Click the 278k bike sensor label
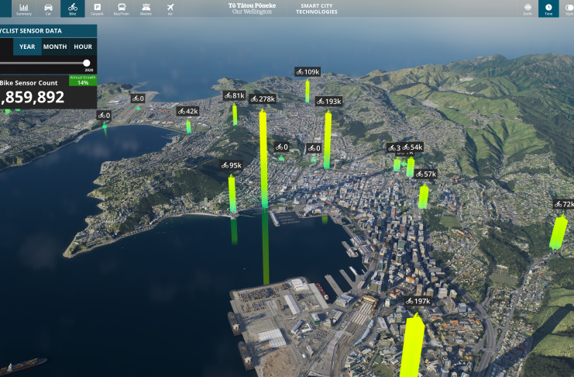 click(x=263, y=99)
